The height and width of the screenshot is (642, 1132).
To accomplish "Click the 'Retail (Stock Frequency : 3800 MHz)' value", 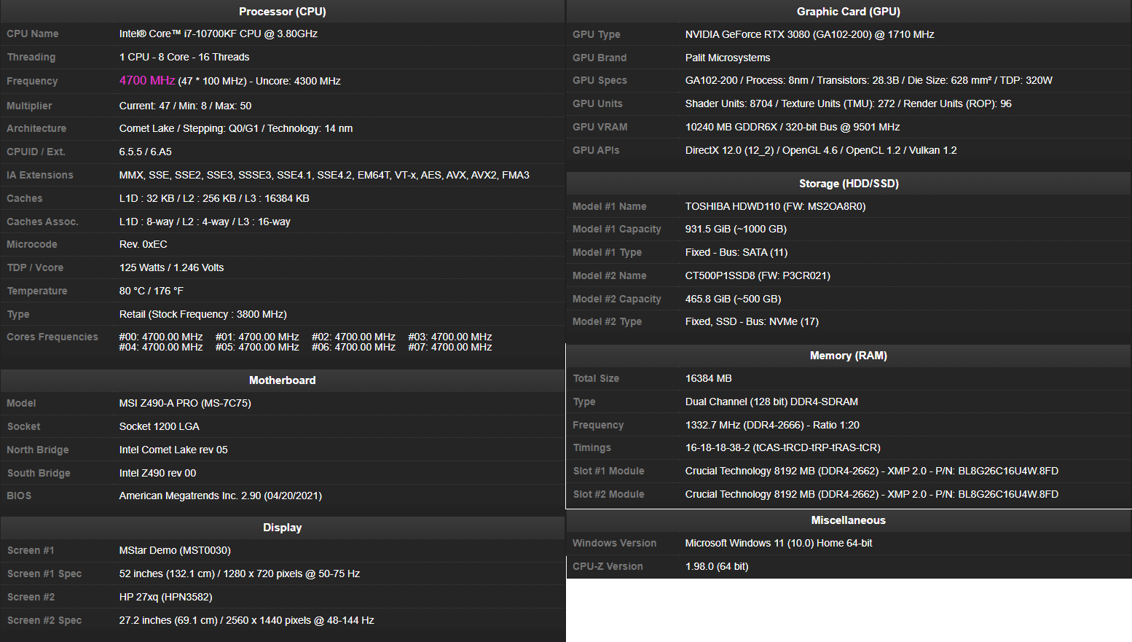I will [x=203, y=314].
